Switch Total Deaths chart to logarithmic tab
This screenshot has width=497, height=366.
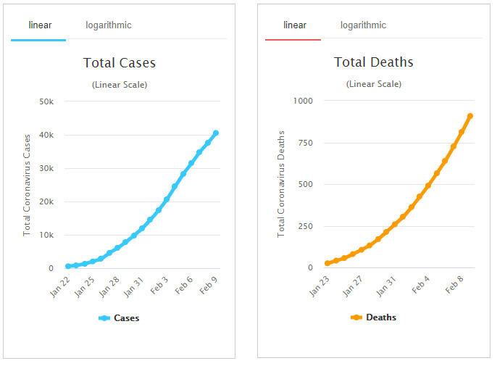tap(363, 25)
